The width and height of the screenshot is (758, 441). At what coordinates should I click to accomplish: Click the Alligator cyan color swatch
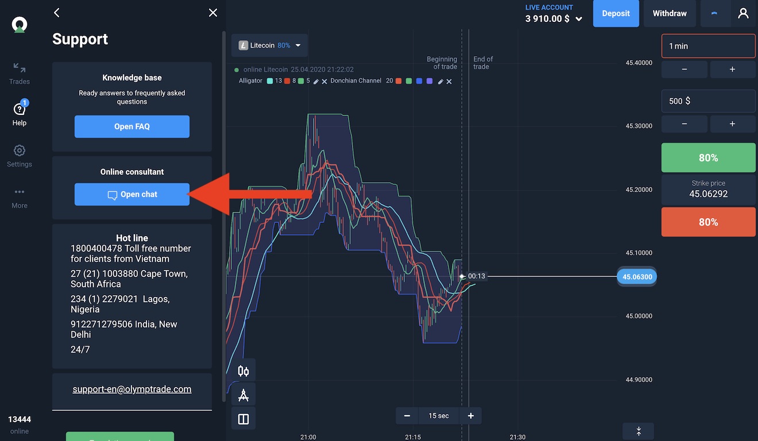coord(270,82)
